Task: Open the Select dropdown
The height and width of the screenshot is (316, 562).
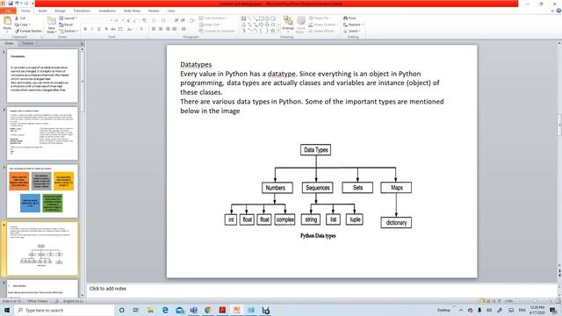Action: tap(351, 31)
